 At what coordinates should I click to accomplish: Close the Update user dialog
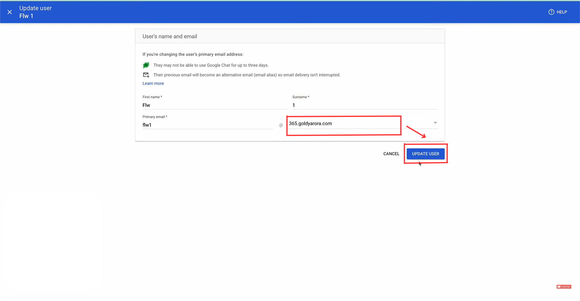pyautogui.click(x=10, y=12)
